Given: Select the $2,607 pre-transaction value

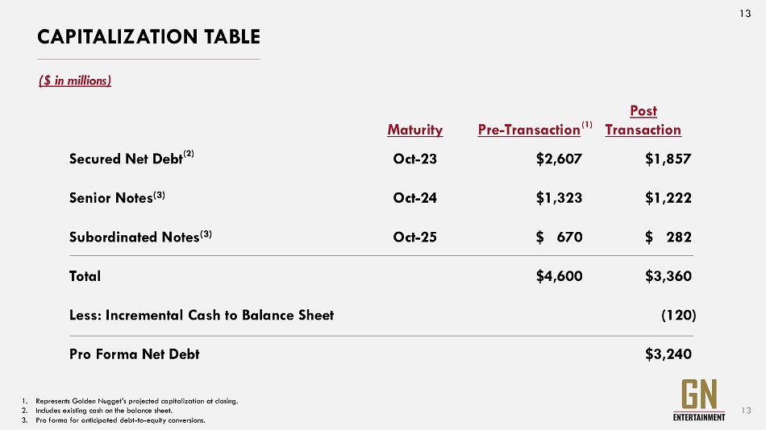Looking at the screenshot, I should click(x=559, y=159).
